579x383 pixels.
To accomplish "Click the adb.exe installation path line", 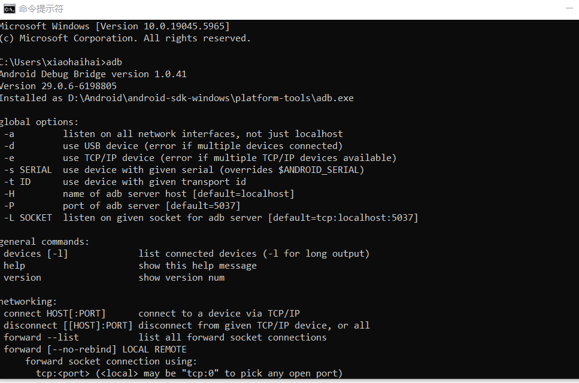I will point(177,98).
